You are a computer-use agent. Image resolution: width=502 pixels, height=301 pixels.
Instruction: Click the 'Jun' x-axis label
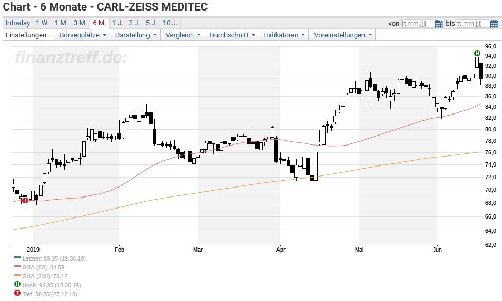(437, 250)
